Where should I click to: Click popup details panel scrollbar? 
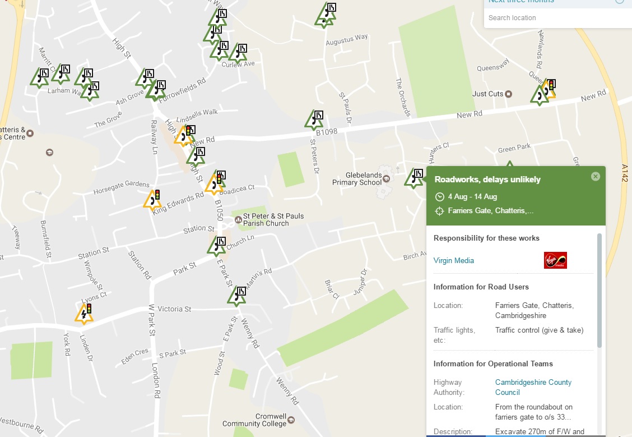[x=600, y=291]
